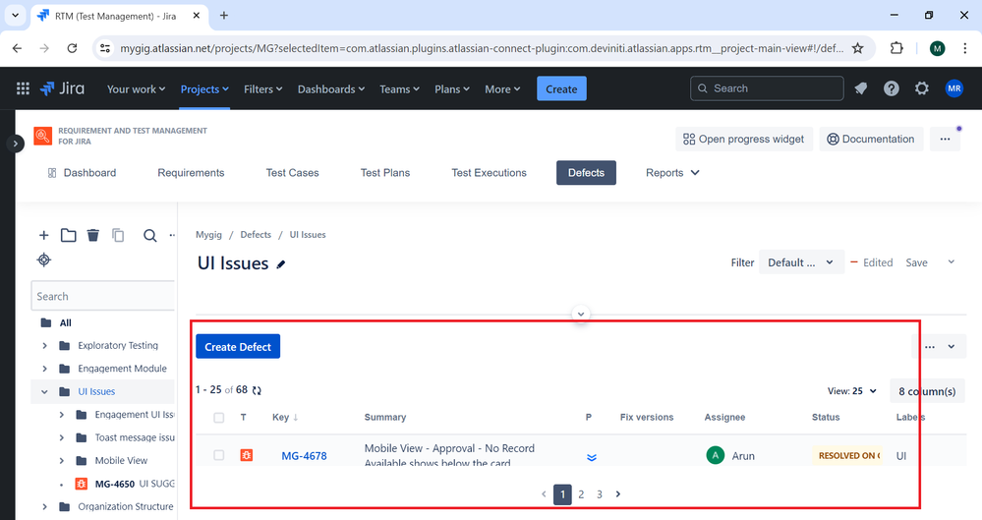The width and height of the screenshot is (982, 520).
Task: Switch to Requirements tab
Action: [x=191, y=173]
